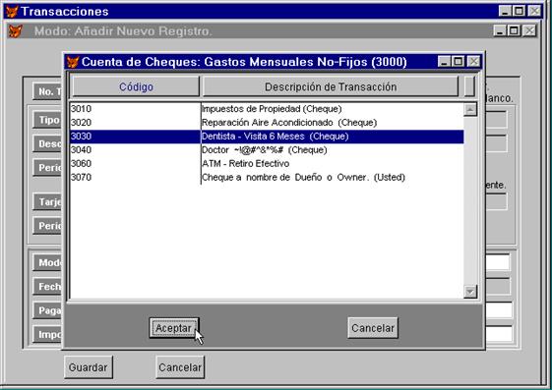Click the Paga label in background form

coord(48,310)
